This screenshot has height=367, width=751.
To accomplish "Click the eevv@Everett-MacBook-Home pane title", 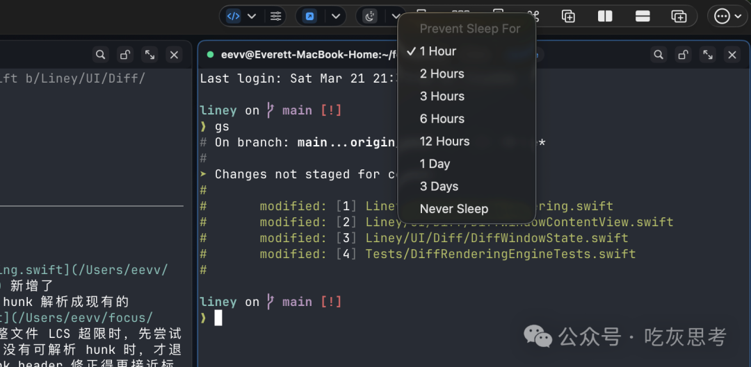I will click(309, 55).
